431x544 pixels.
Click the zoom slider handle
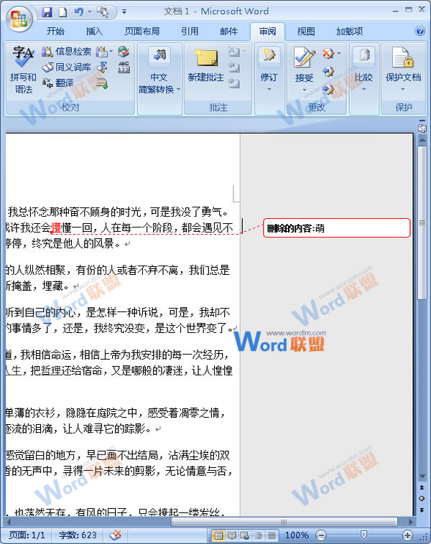coord(364,535)
